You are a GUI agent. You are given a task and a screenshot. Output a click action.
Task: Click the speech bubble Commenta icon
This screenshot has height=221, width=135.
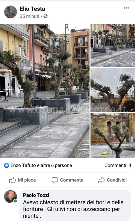55,180
